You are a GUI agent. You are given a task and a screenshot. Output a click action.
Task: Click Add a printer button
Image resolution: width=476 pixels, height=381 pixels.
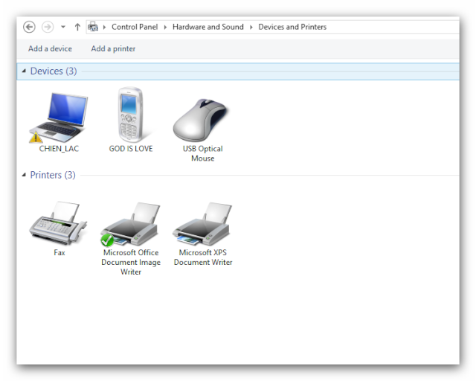(113, 48)
